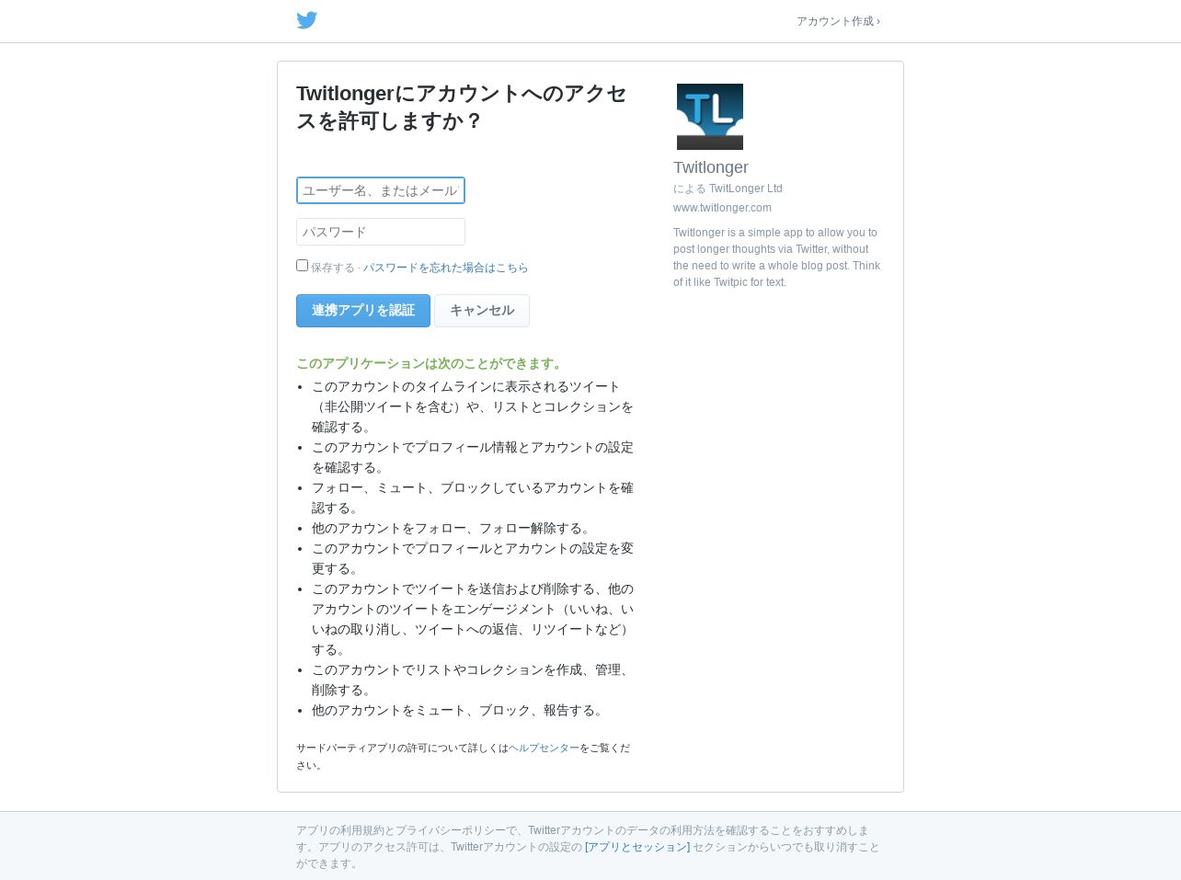Select the による TwitLonger Ltd text
The image size is (1181, 880).
(728, 189)
